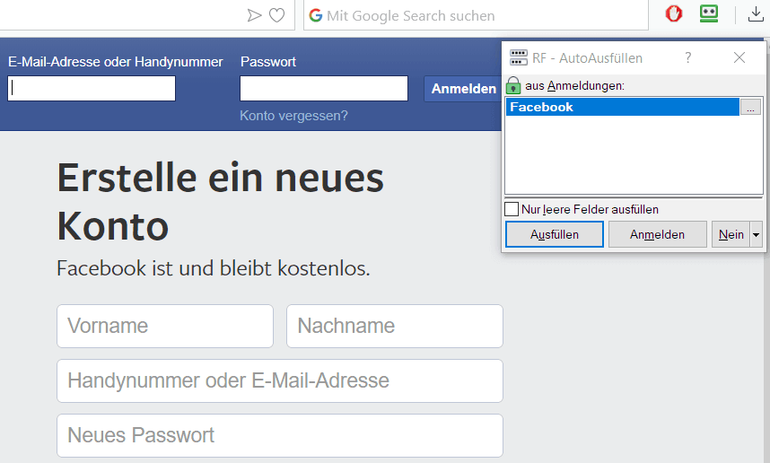Screen dimensions: 770x463
Task: Click the Mit Google Search suchen box
Action: point(476,16)
